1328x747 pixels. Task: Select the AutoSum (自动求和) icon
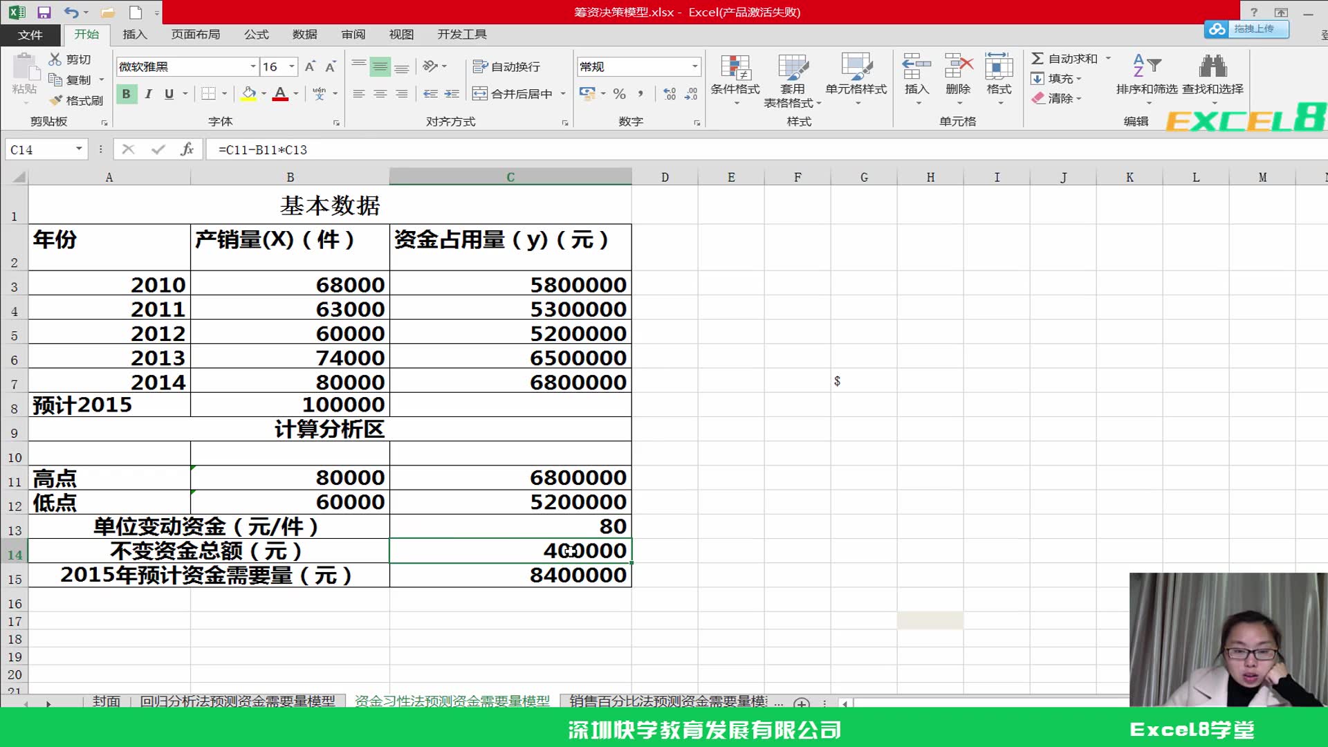(x=1037, y=59)
